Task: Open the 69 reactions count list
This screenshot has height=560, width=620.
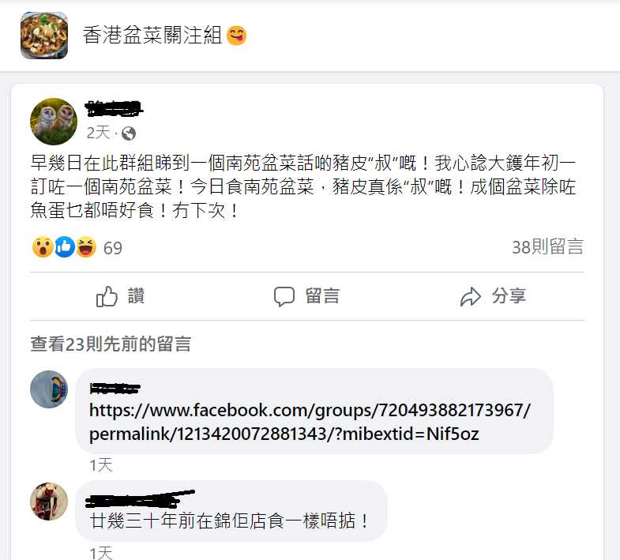Action: [x=113, y=248]
